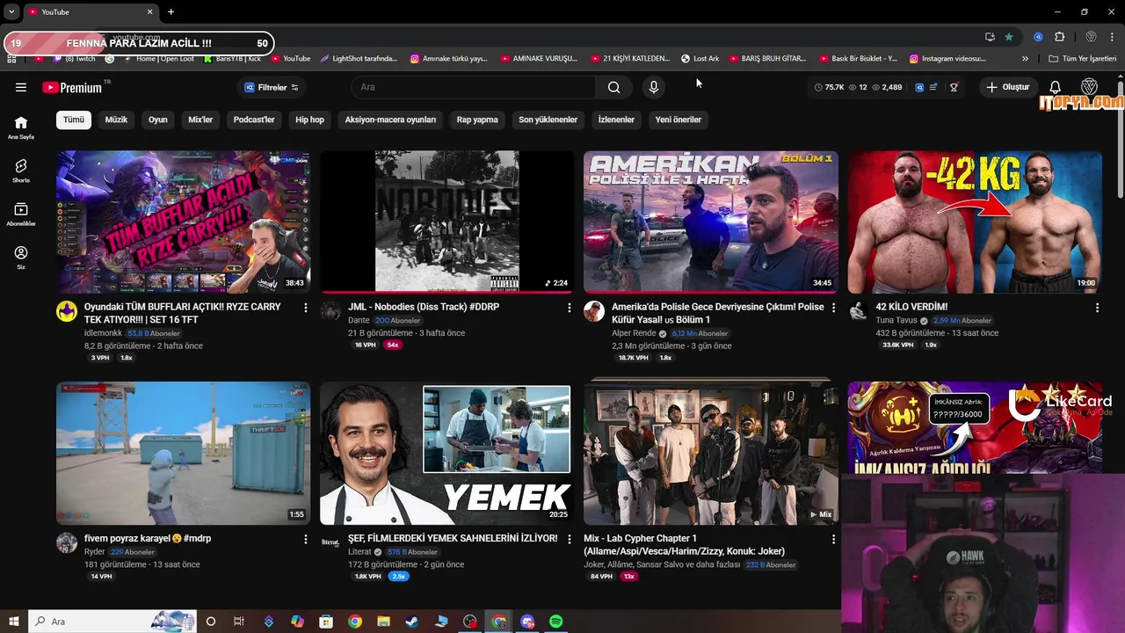Click the channel name "Dante"
This screenshot has width=1125, height=633.
coord(359,321)
